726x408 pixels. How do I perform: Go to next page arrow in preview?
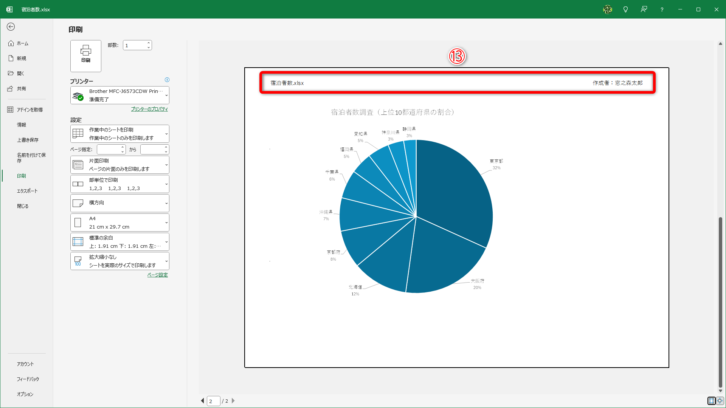[x=233, y=401]
